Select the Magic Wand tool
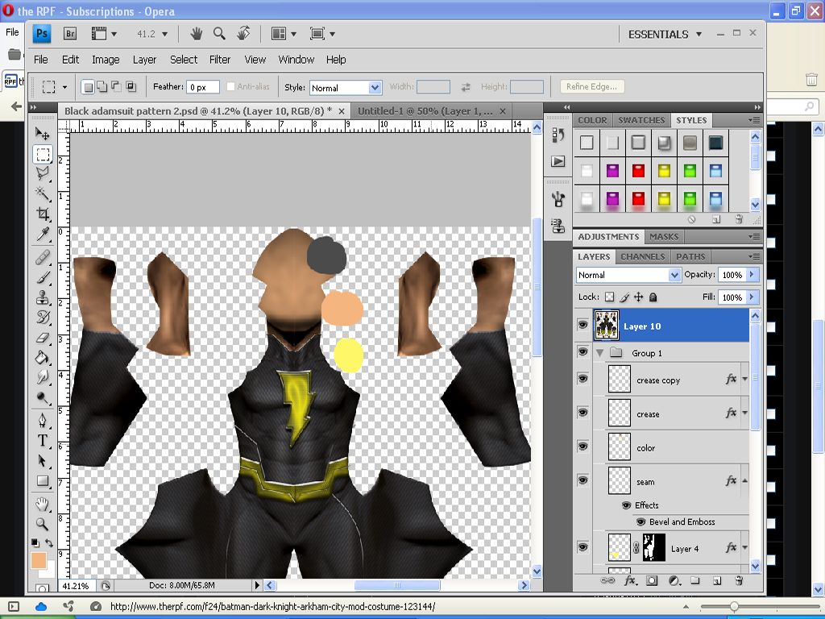This screenshot has height=619, width=825. tap(43, 193)
